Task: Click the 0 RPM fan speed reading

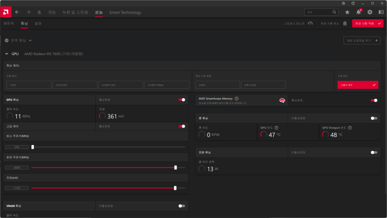Action: [x=213, y=135]
